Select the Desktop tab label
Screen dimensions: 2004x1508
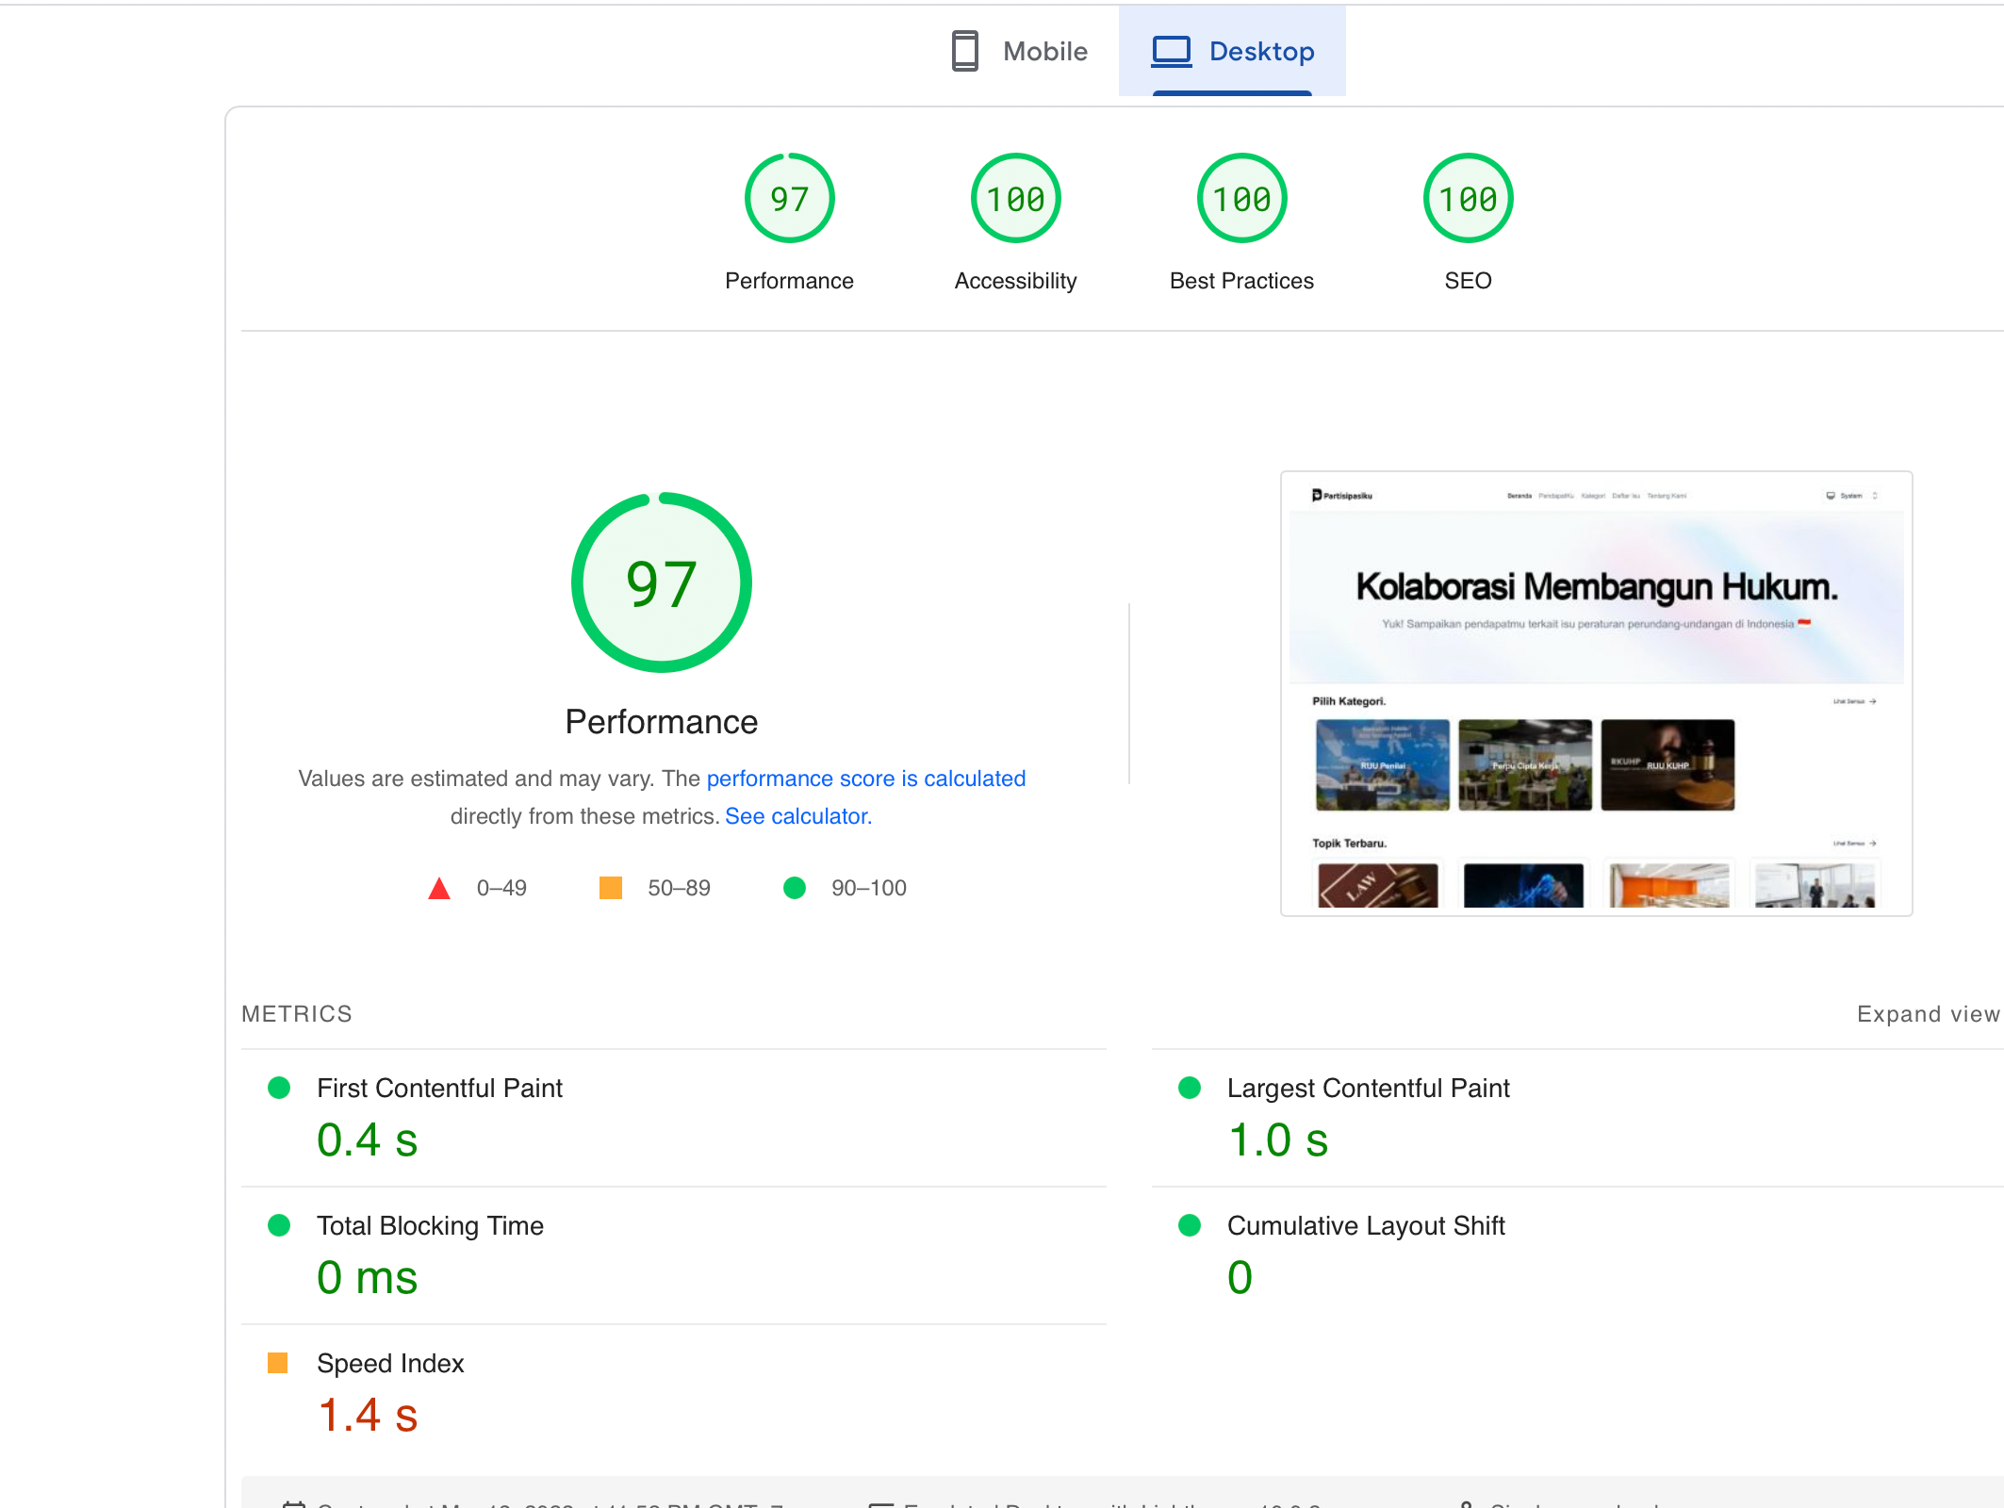(1261, 51)
